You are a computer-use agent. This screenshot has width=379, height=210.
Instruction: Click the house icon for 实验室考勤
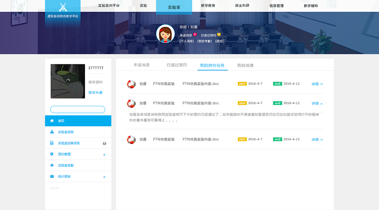click(52, 165)
